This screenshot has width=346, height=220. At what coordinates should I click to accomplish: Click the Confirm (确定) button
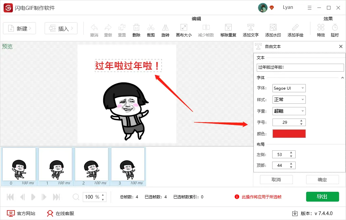(322, 180)
